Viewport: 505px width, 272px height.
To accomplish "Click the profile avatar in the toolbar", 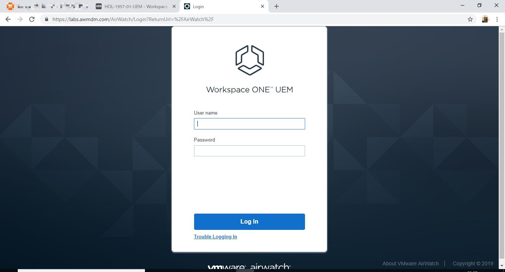I will (485, 19).
